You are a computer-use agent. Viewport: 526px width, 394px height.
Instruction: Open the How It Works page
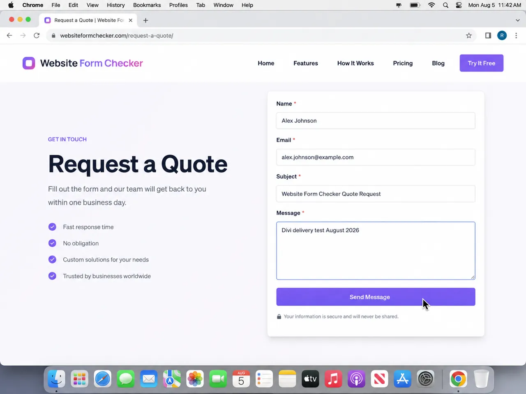click(x=355, y=63)
